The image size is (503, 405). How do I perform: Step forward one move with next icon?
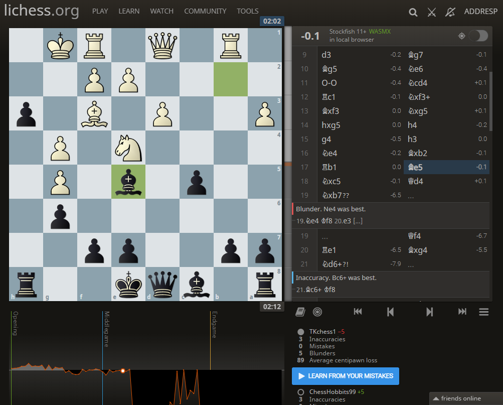(x=429, y=311)
